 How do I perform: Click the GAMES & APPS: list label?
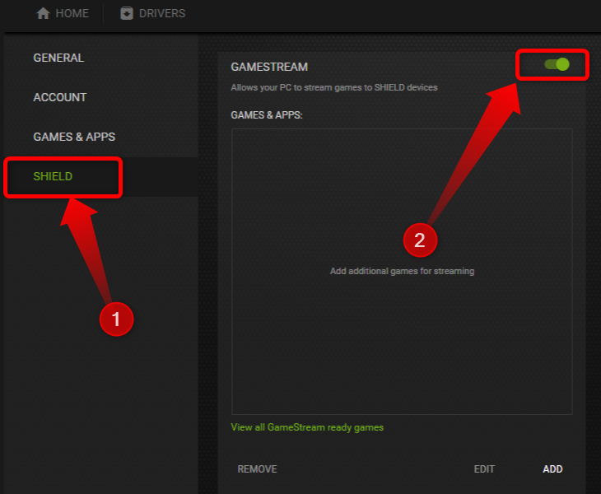pyautogui.click(x=267, y=115)
